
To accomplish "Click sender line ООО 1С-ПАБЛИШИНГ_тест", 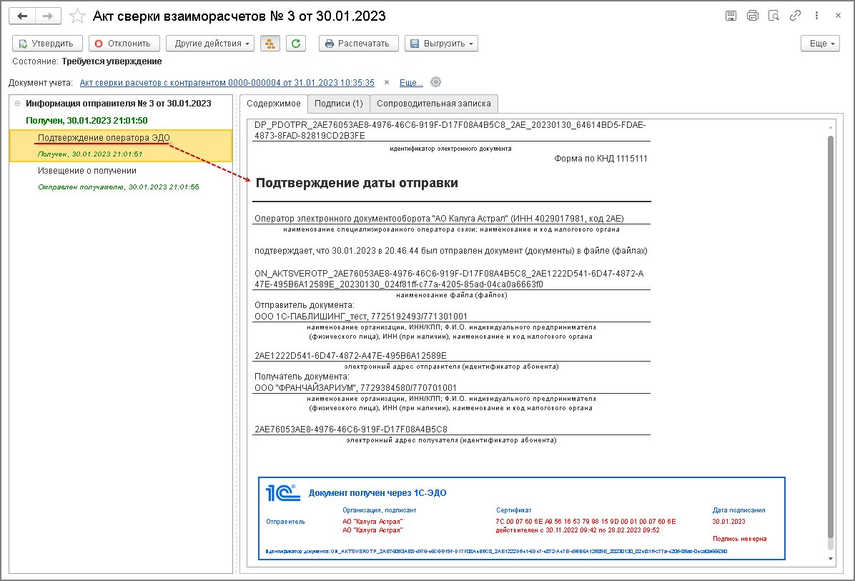I will click(361, 317).
